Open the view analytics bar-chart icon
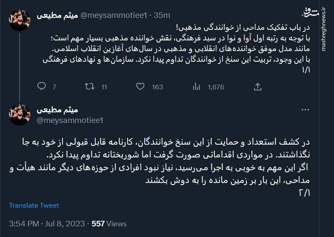 (196, 87)
